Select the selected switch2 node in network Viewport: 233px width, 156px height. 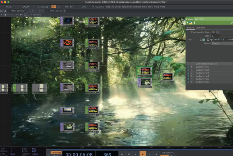145,72
